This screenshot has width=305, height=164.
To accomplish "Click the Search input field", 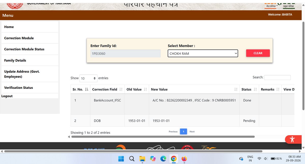I will (277, 77).
